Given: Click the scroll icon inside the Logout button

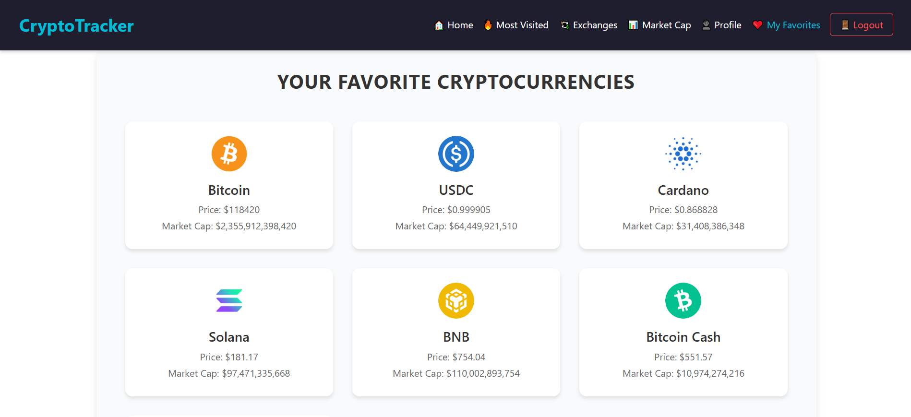Looking at the screenshot, I should [x=843, y=24].
